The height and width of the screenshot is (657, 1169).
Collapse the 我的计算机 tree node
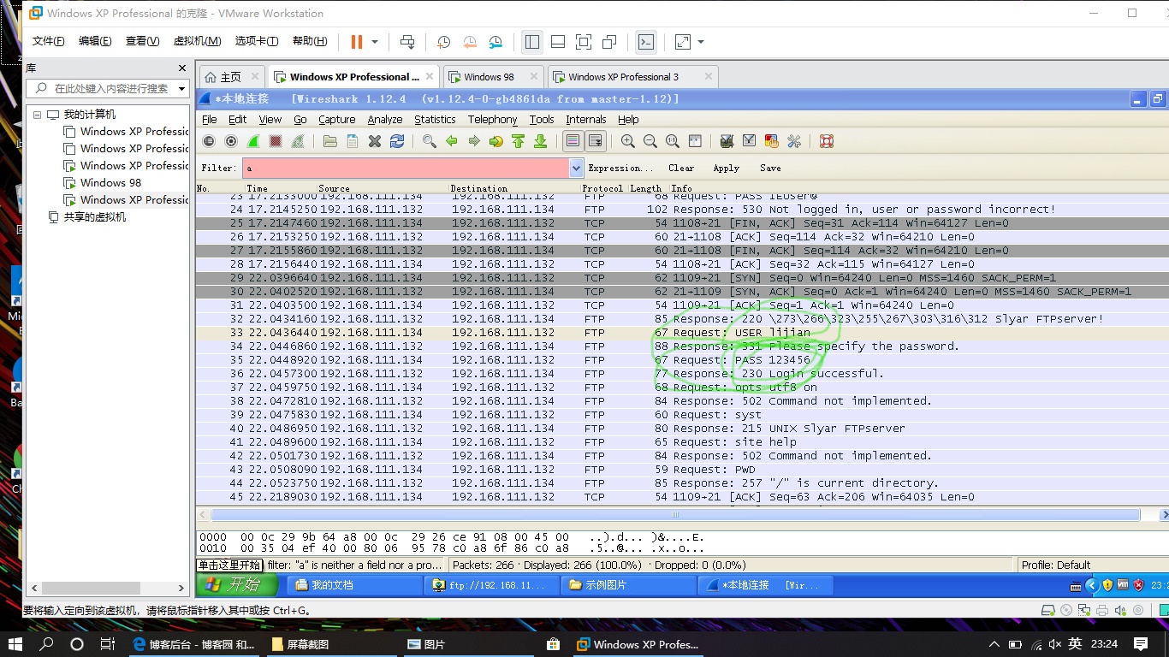pos(37,115)
